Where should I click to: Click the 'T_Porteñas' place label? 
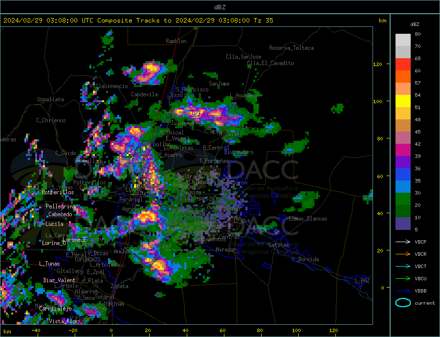pos(214,161)
